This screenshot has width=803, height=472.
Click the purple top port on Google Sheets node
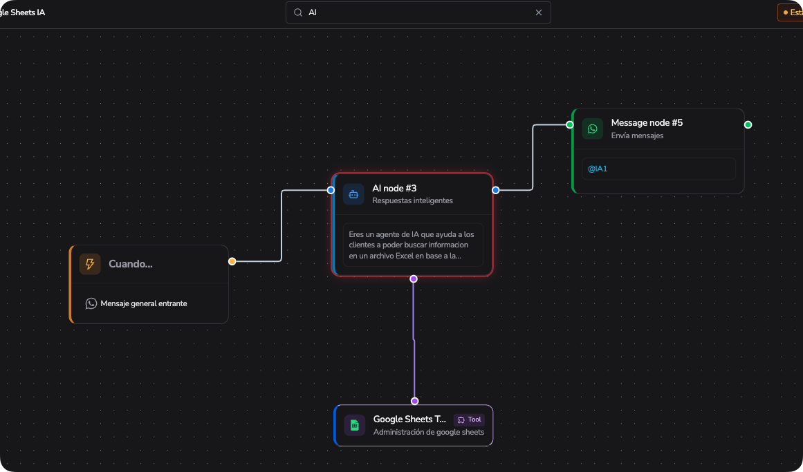[x=415, y=402]
